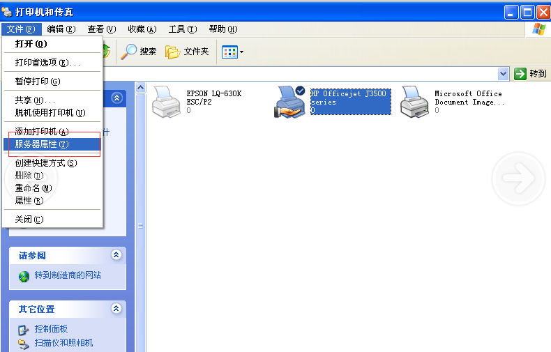
Task: Open the Folders toolbar button
Action: pyautogui.click(x=172, y=52)
